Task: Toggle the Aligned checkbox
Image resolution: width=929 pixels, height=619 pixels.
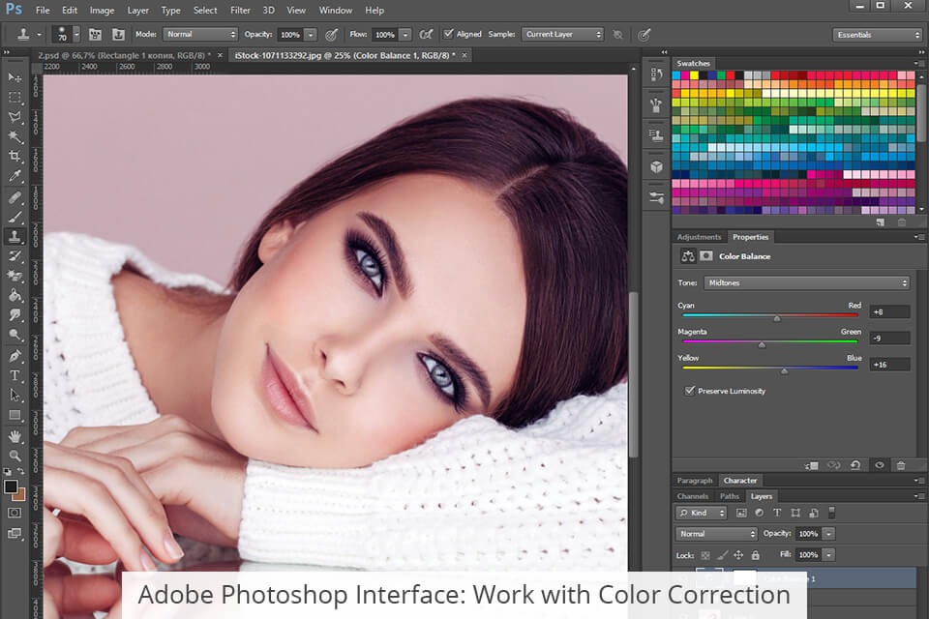Action: [x=448, y=34]
